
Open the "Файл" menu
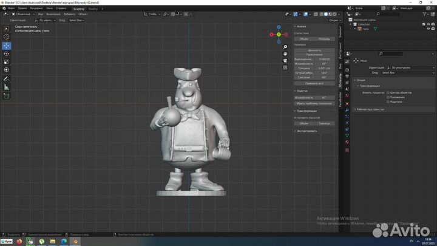pos(12,9)
